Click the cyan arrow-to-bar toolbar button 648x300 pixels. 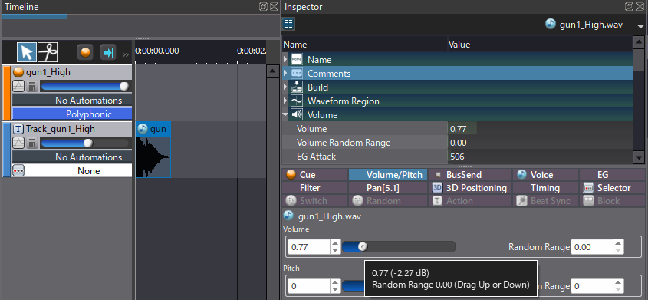click(108, 52)
